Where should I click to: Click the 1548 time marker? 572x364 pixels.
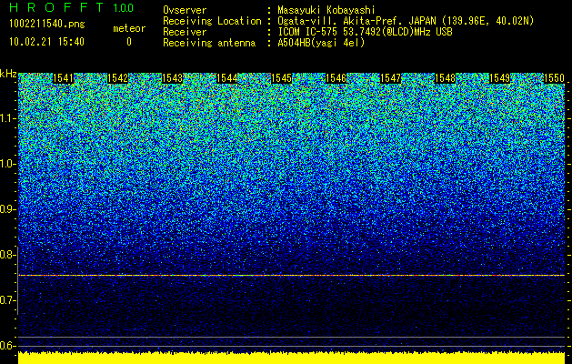[446, 78]
